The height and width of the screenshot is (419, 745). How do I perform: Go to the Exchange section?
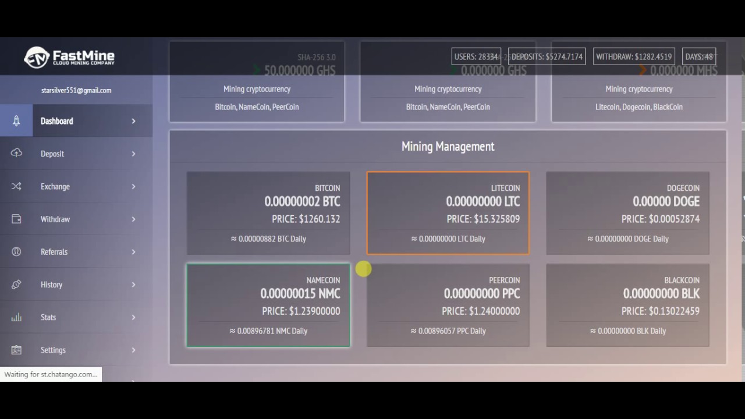[x=76, y=186]
